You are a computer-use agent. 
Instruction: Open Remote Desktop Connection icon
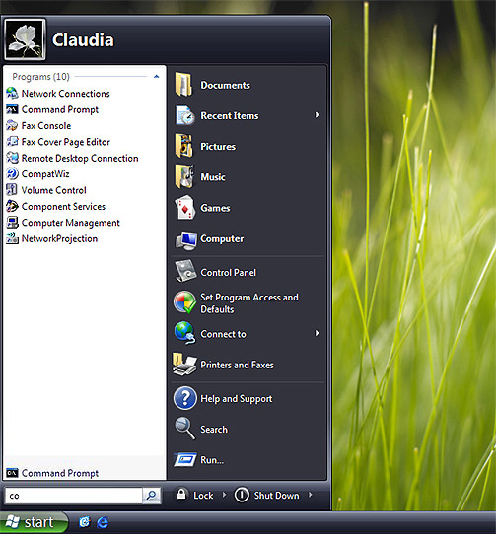tap(12, 158)
